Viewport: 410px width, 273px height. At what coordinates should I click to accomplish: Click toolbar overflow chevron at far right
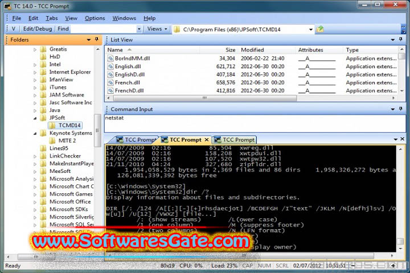click(404, 29)
